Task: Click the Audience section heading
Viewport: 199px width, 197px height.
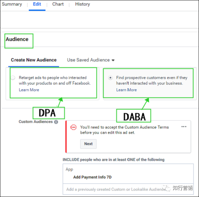Action: coord(17,39)
